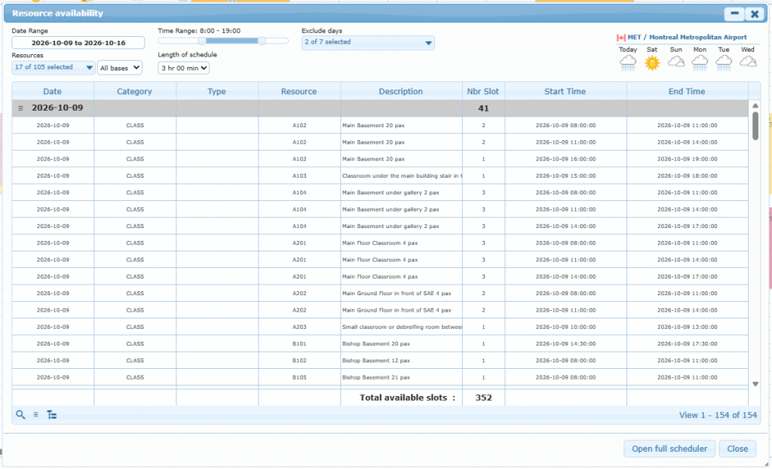Click start time 2026-10-09 10:00:00 cell

pos(565,327)
